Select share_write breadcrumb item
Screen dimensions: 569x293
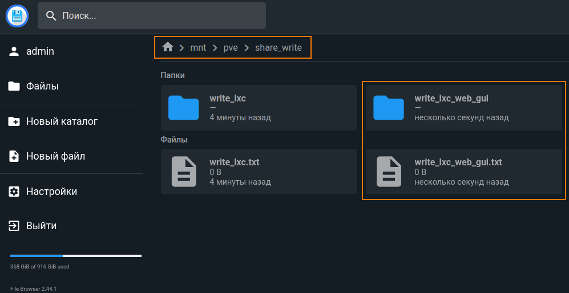click(x=279, y=47)
